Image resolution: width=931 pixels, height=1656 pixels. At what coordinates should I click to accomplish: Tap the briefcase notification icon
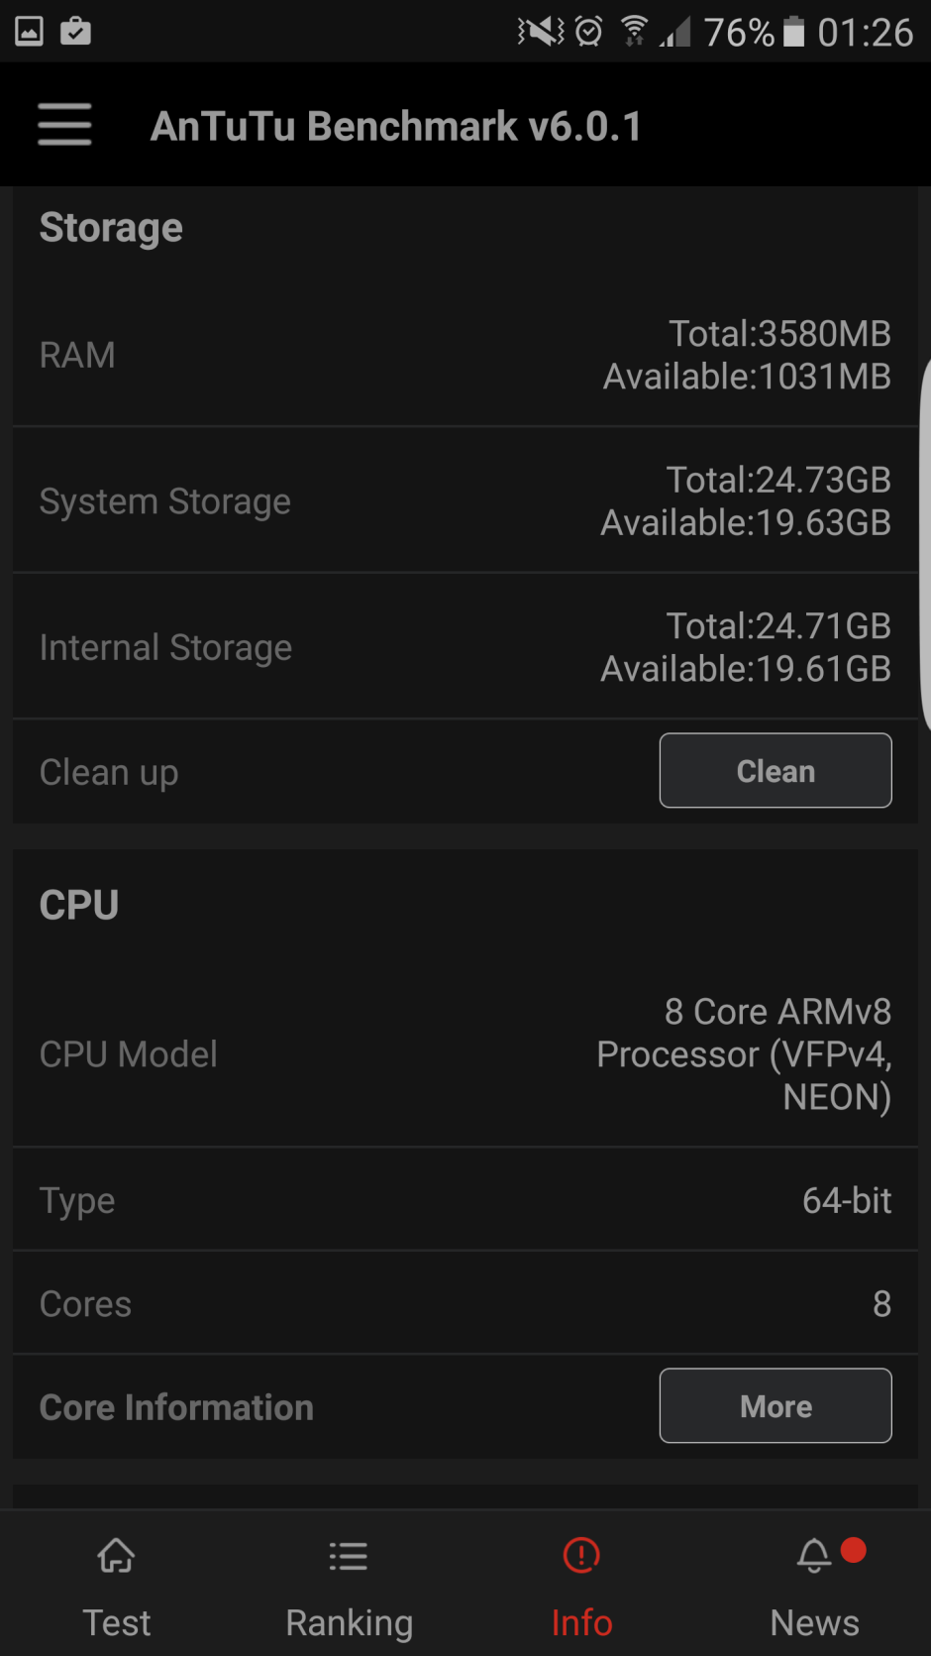(75, 32)
